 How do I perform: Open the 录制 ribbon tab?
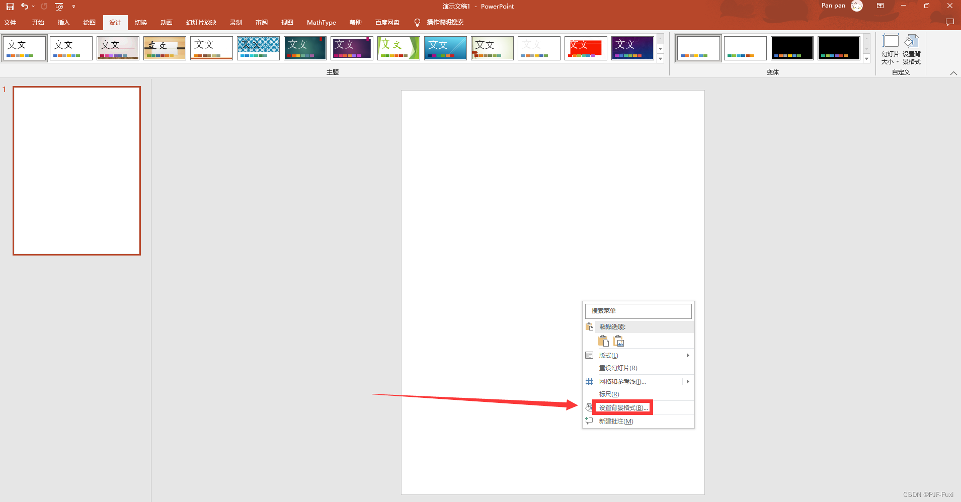(236, 23)
